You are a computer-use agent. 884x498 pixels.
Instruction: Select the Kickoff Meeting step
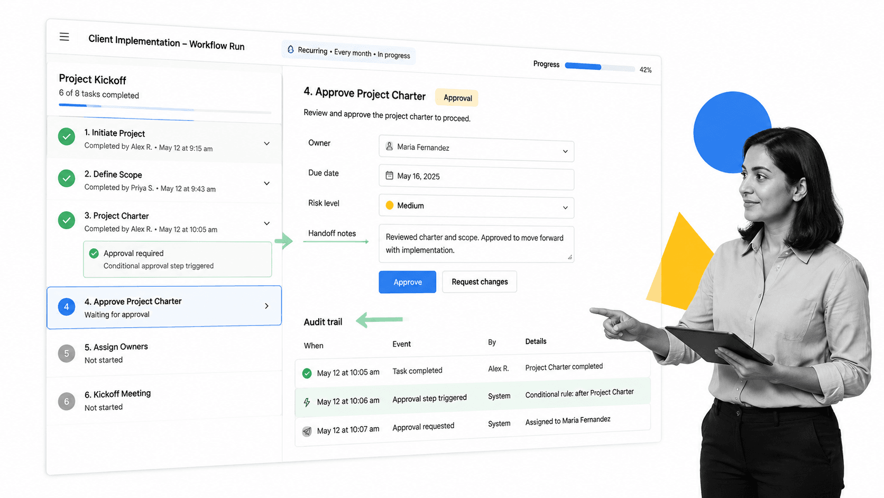(164, 400)
